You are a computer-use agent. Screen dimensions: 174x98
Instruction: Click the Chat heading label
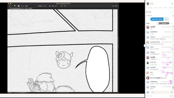(148, 23)
